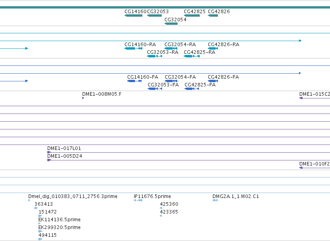330x241 pixels.
Task: Click protein CG42826-PA glyph
Action: [213, 81]
